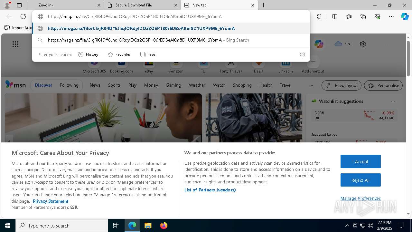The image size is (412, 232).
Task: Click the address bar URL field
Action: (171, 16)
